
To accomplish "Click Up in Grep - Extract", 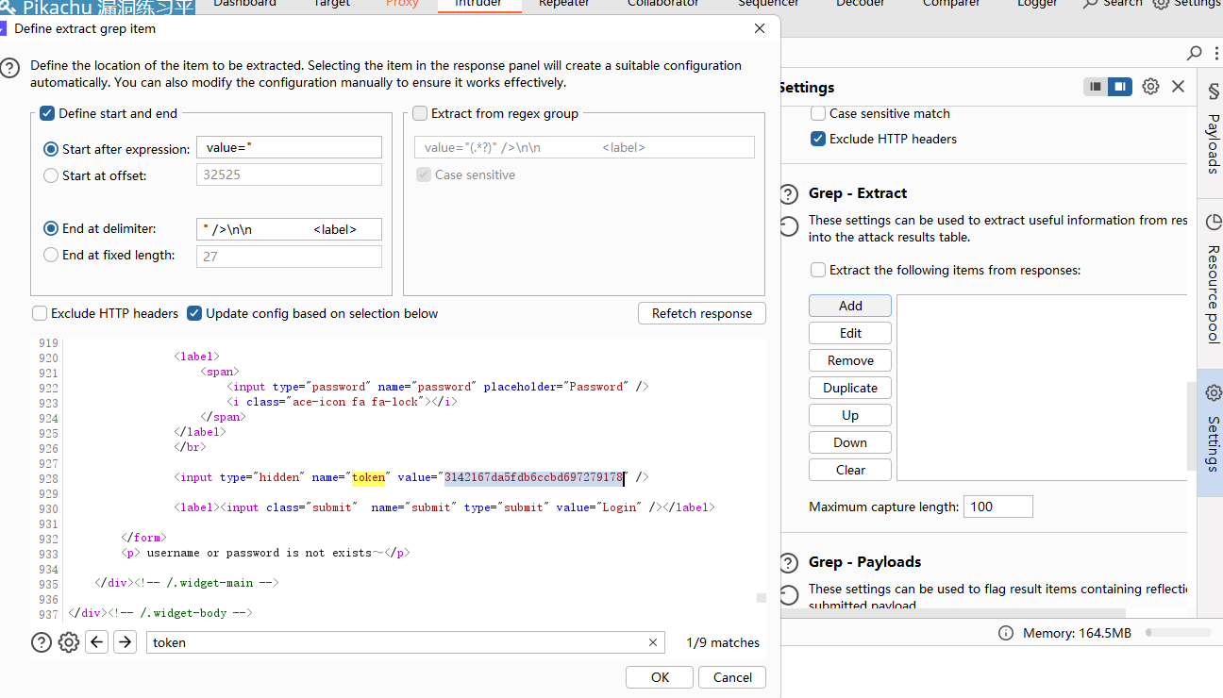I will click(x=850, y=415).
